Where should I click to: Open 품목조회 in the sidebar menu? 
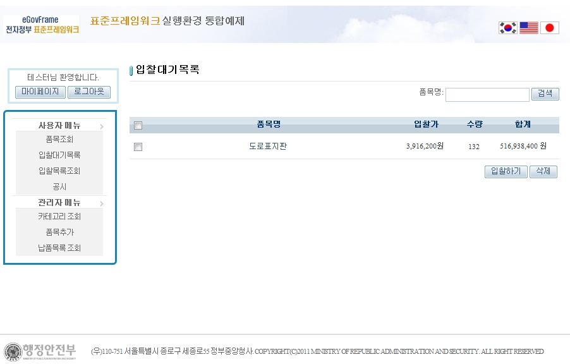pos(59,139)
